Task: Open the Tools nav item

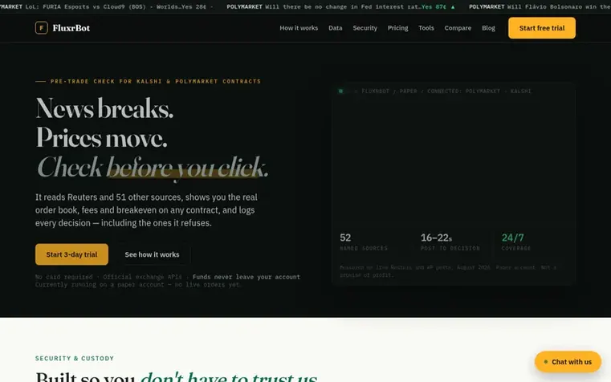Action: (426, 28)
